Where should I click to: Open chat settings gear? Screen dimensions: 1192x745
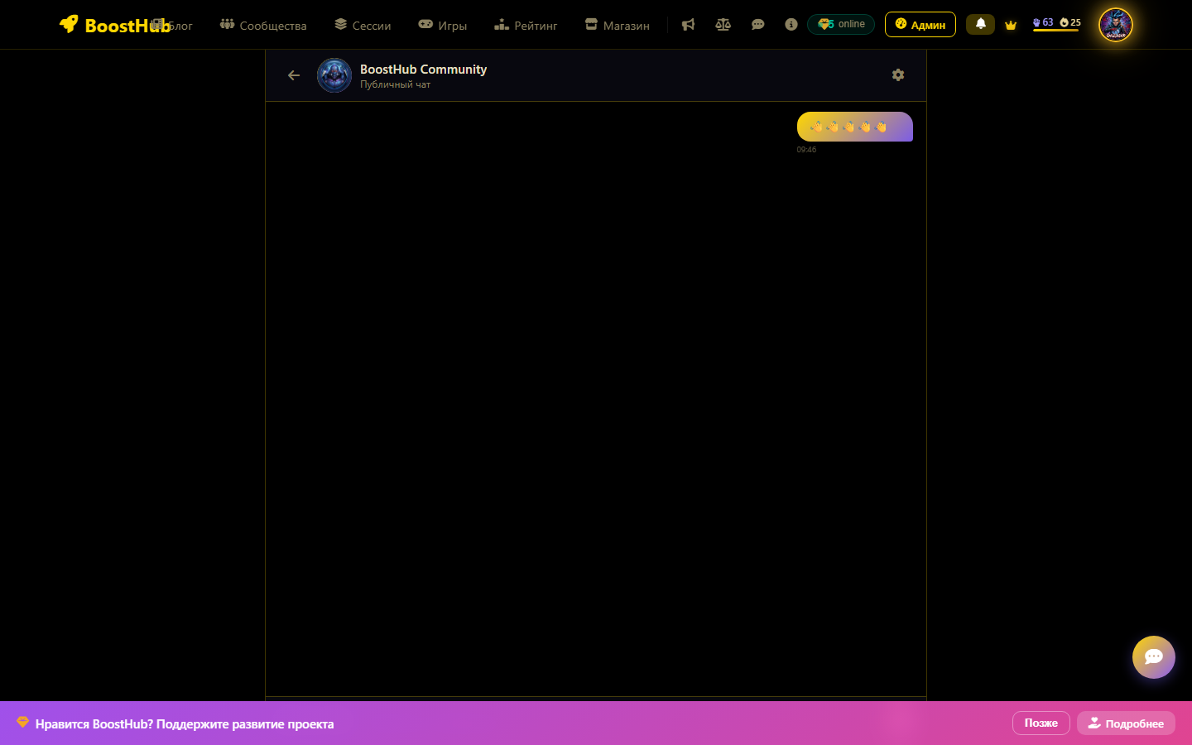point(898,75)
